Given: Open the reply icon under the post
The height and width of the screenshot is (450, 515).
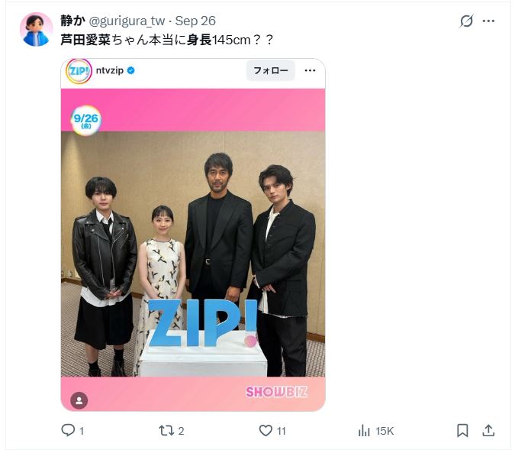Looking at the screenshot, I should 69,431.
